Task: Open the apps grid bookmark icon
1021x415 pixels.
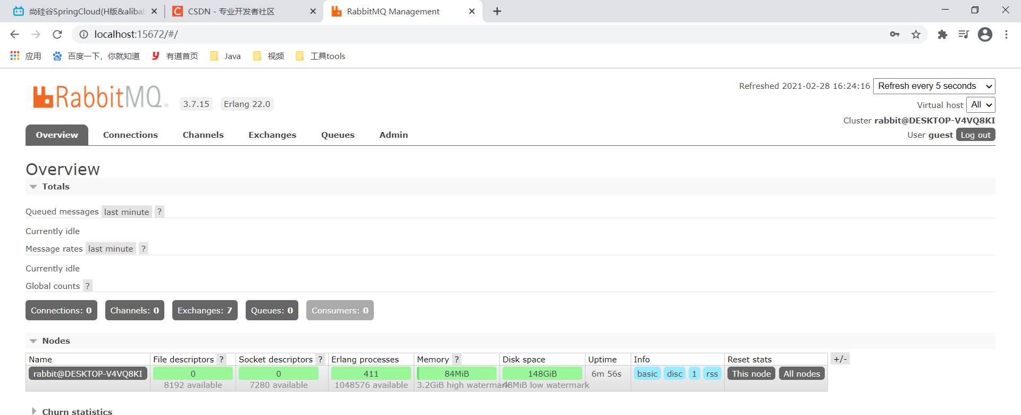Action: point(15,56)
